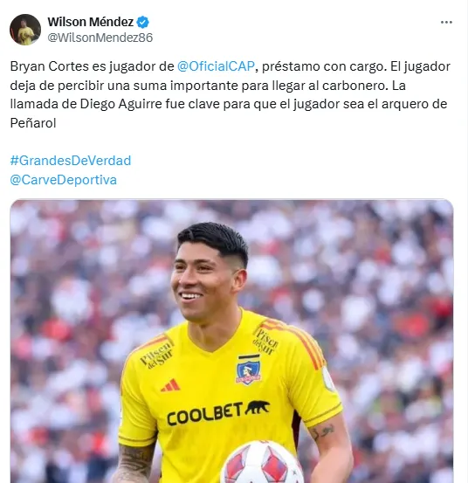Image resolution: width=468 pixels, height=483 pixels.
Task: Click the forearm tattoo near the ball
Action: point(134,464)
